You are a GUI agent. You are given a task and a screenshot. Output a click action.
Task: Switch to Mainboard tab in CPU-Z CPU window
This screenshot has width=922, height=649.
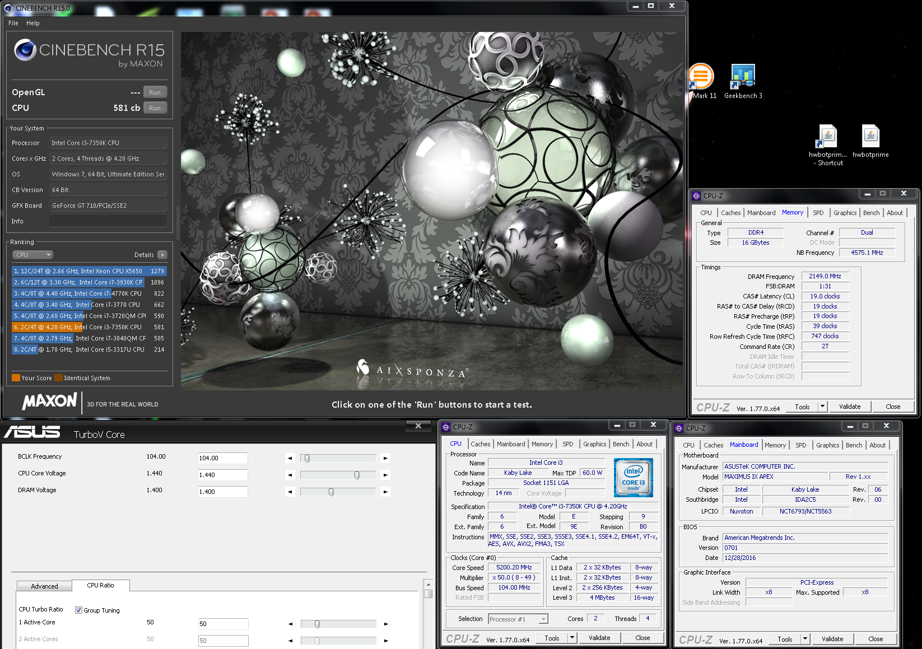click(511, 444)
